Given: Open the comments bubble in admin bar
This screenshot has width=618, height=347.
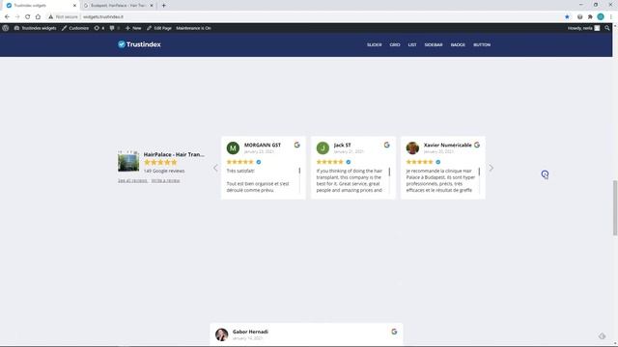Looking at the screenshot, I should pyautogui.click(x=114, y=28).
